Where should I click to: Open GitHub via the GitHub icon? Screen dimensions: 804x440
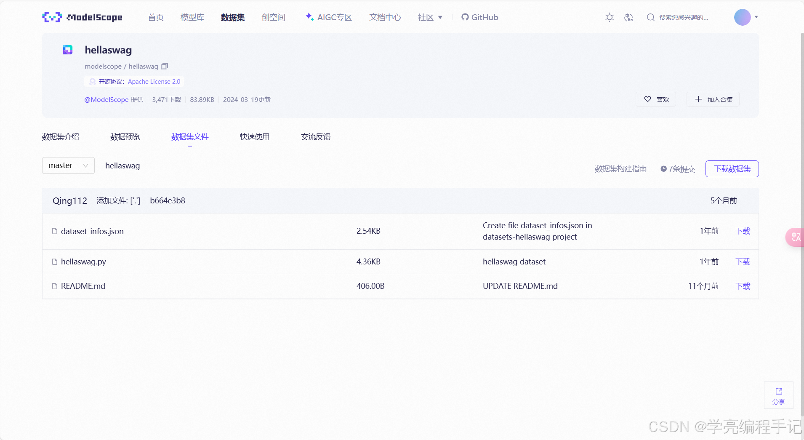click(x=465, y=17)
